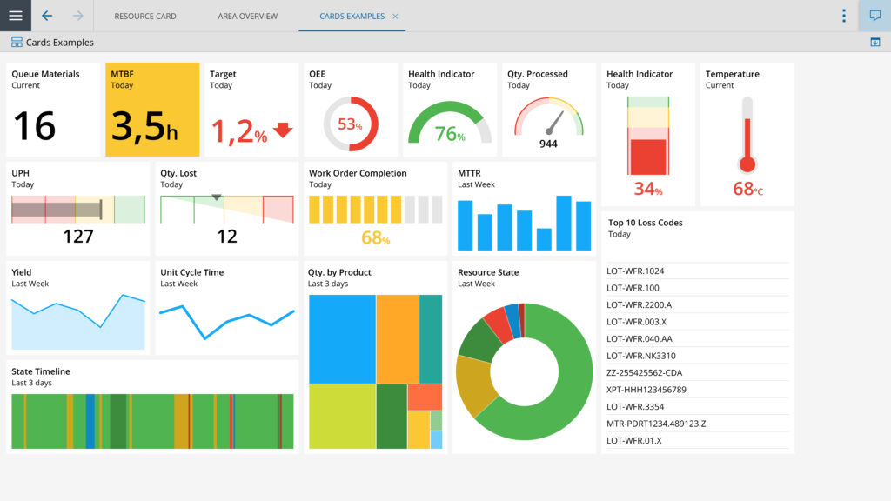
Task: Select the Cards Examples tab
Action: (352, 17)
